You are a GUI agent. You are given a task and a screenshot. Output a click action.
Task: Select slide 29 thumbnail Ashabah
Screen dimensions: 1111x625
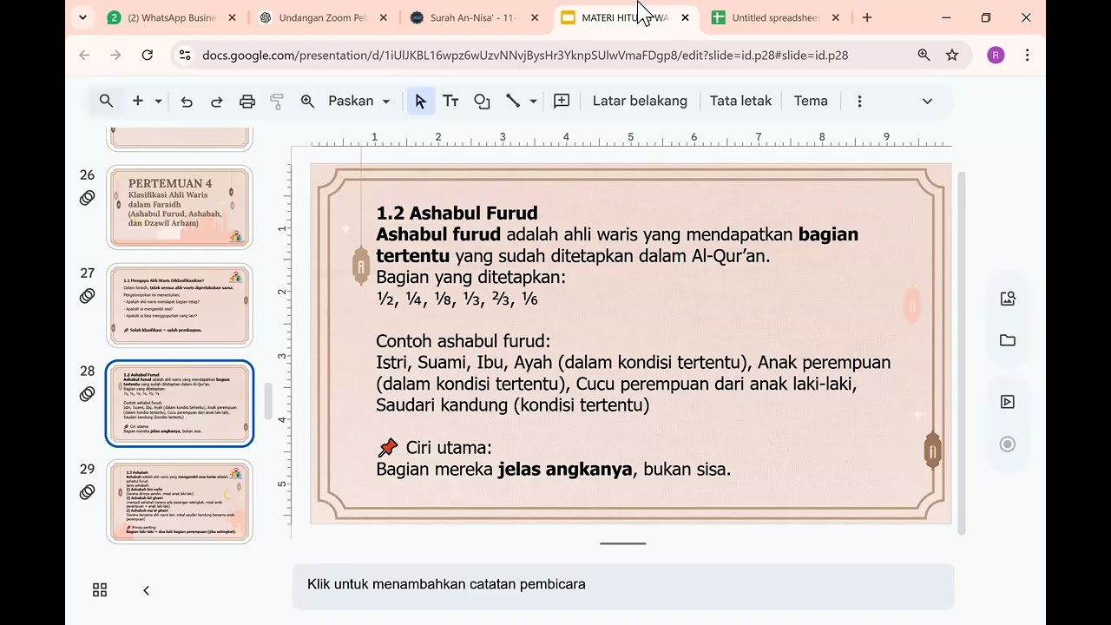[180, 502]
